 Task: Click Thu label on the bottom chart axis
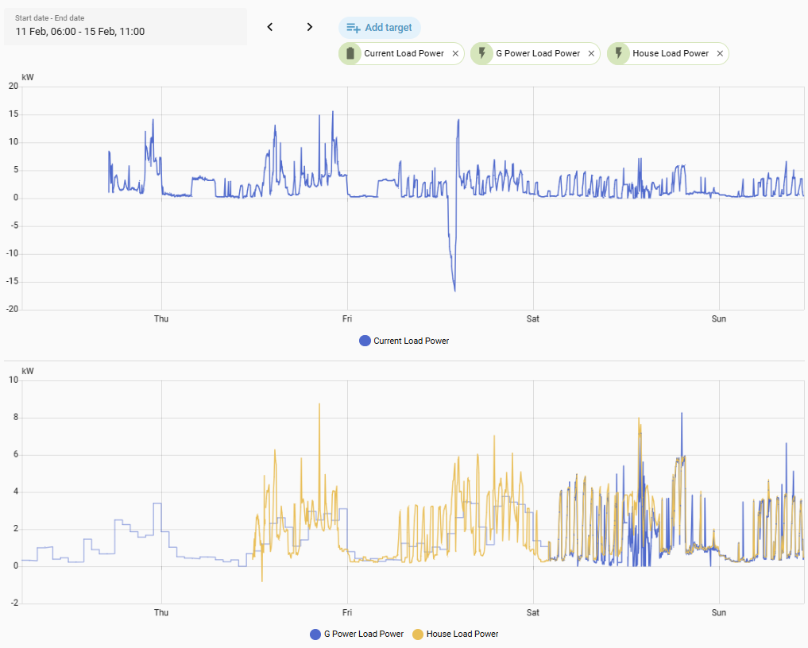[161, 612]
